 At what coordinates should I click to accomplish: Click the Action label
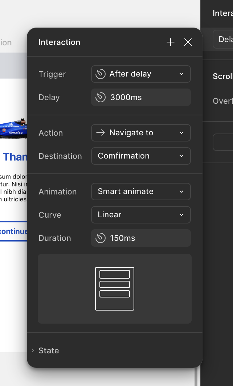(50, 133)
